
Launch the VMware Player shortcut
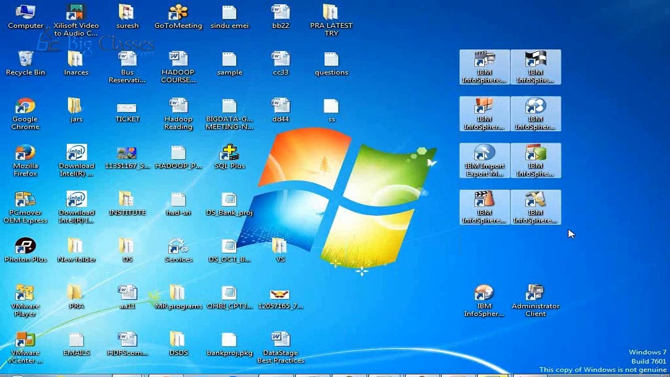25,301
